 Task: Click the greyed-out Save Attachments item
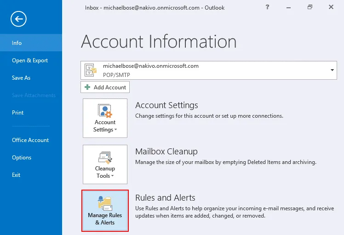(x=34, y=95)
